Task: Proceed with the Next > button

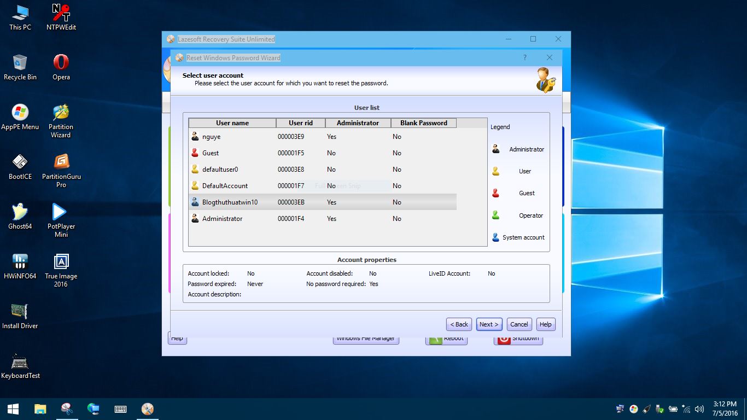Action: (489, 324)
